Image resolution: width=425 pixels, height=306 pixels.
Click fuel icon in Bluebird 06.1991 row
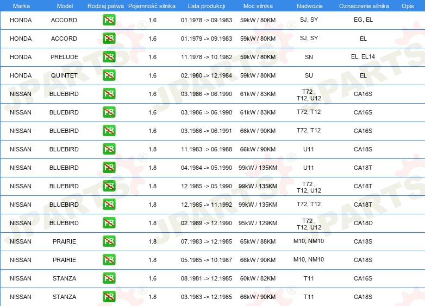click(x=109, y=131)
